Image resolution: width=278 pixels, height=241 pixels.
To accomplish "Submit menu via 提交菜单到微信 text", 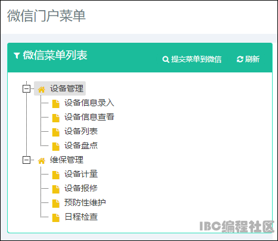I will [196, 59].
